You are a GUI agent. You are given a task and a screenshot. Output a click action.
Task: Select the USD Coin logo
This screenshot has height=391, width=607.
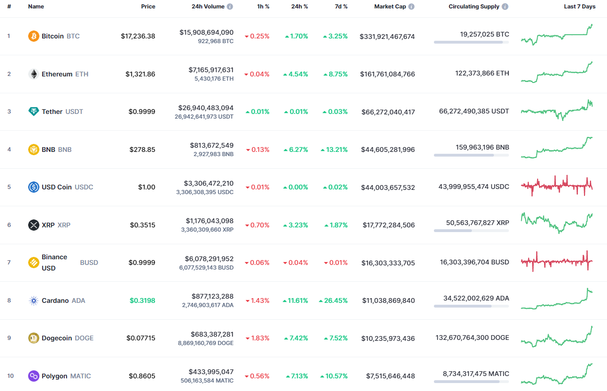pyautogui.click(x=33, y=187)
